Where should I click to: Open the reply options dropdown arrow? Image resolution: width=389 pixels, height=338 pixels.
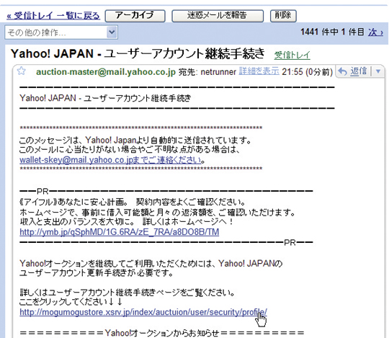tap(378, 71)
